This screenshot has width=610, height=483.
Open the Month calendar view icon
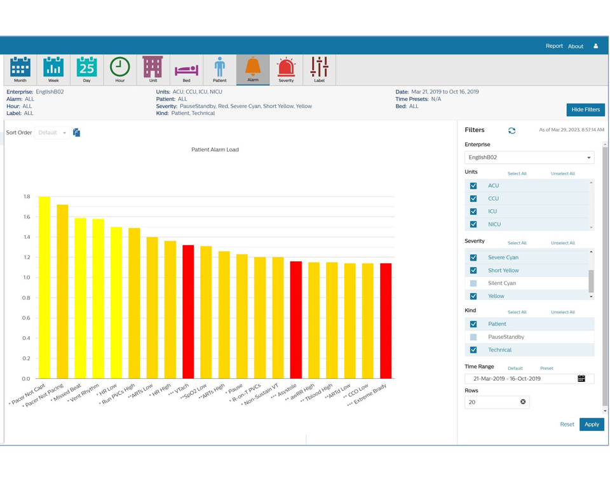[20, 69]
